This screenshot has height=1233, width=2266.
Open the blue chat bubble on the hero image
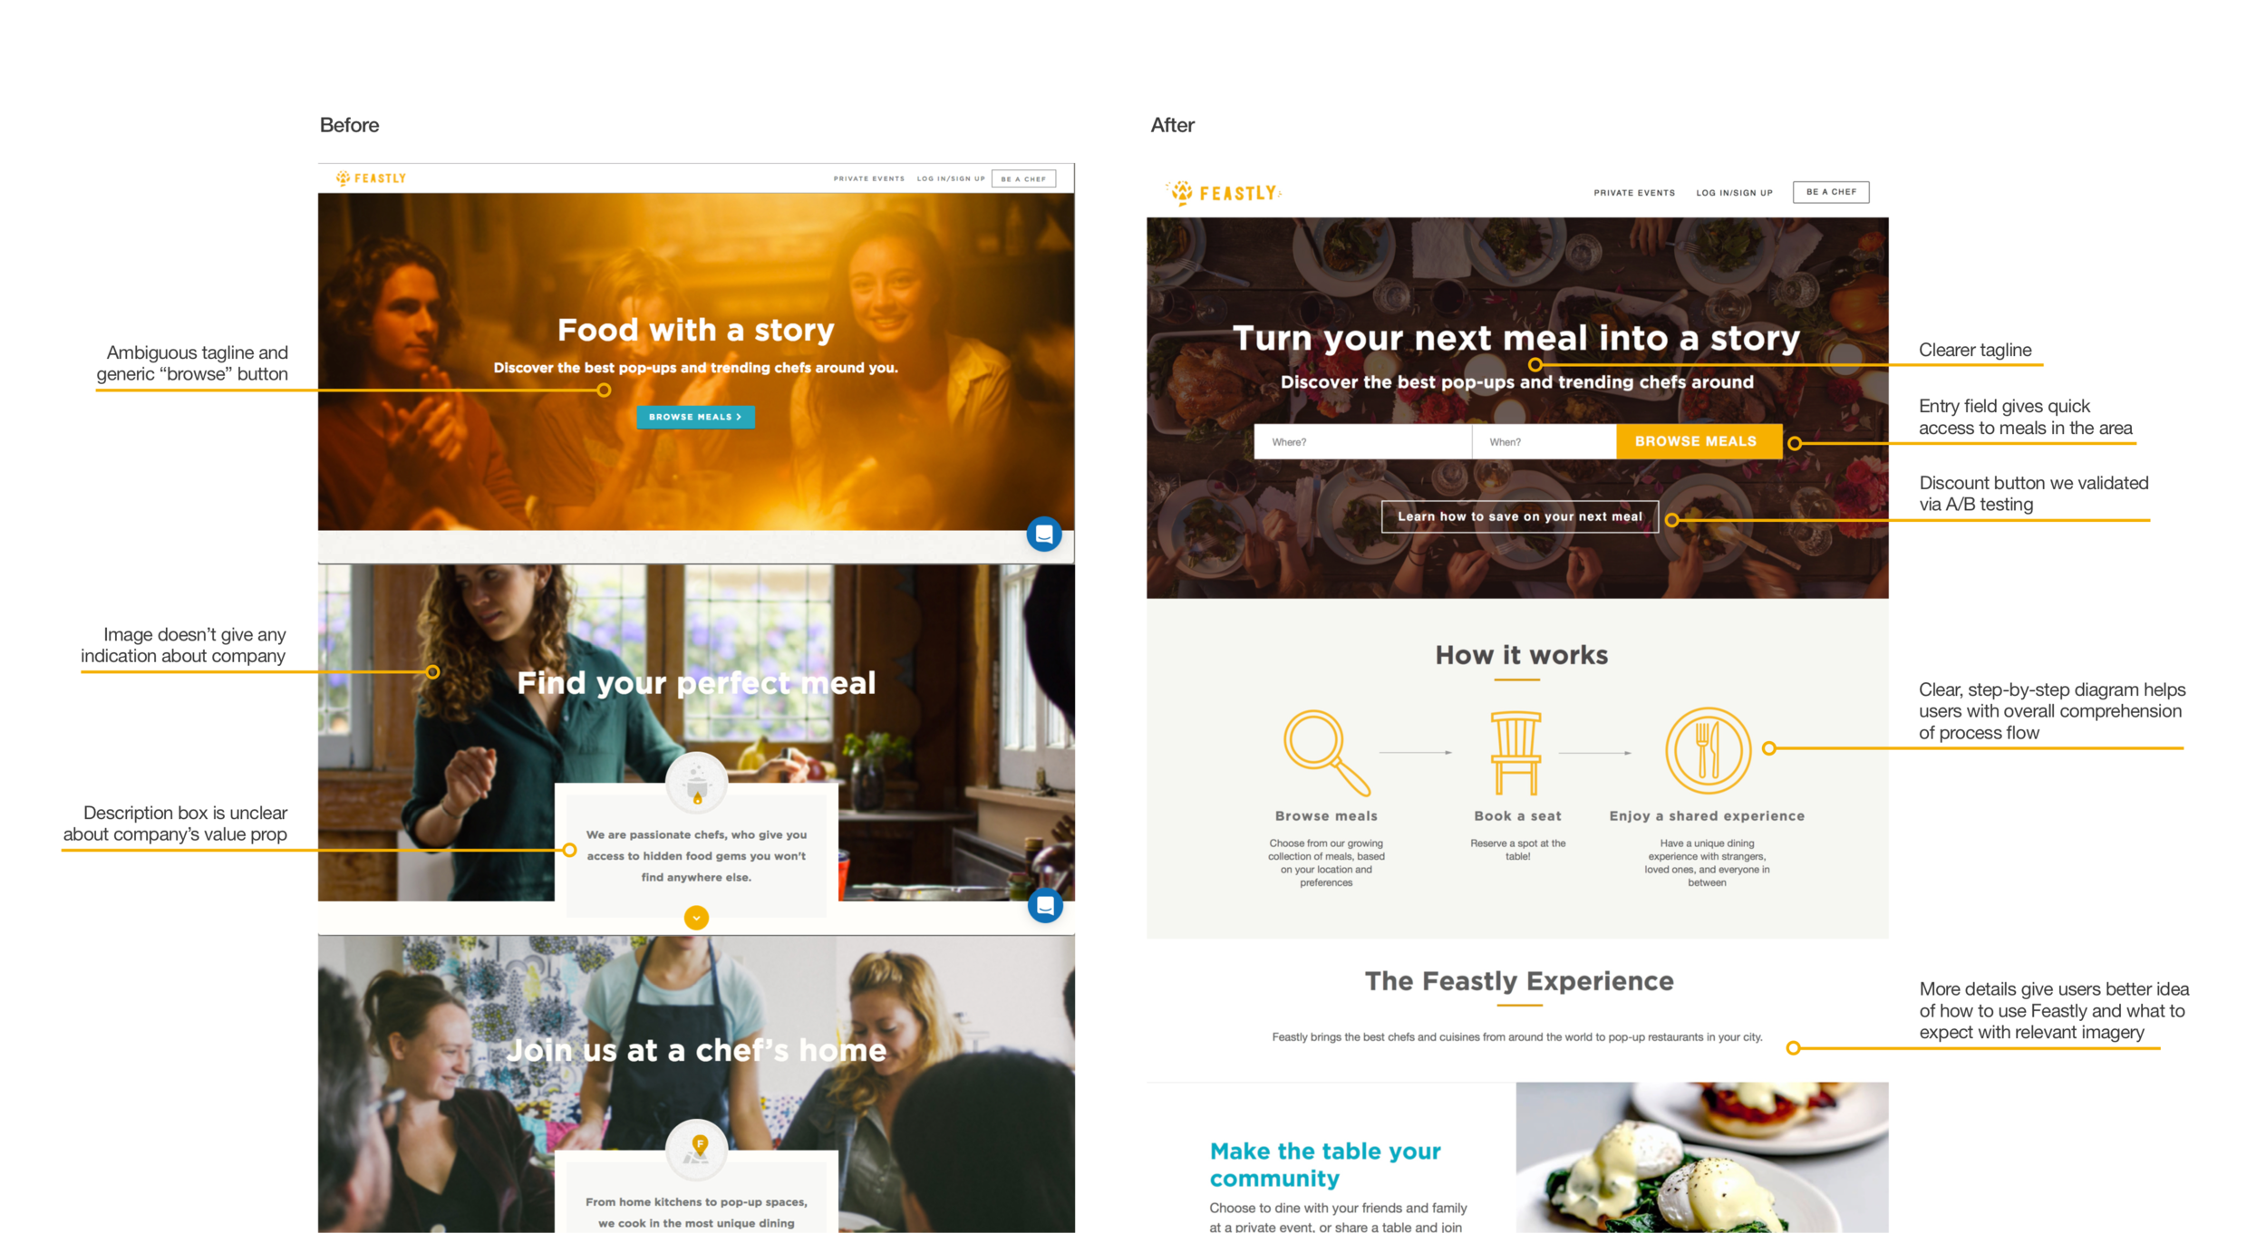pyautogui.click(x=1044, y=534)
